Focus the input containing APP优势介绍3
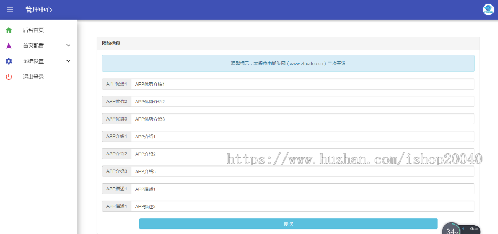Viewport: 498px width, 234px height. coord(302,119)
